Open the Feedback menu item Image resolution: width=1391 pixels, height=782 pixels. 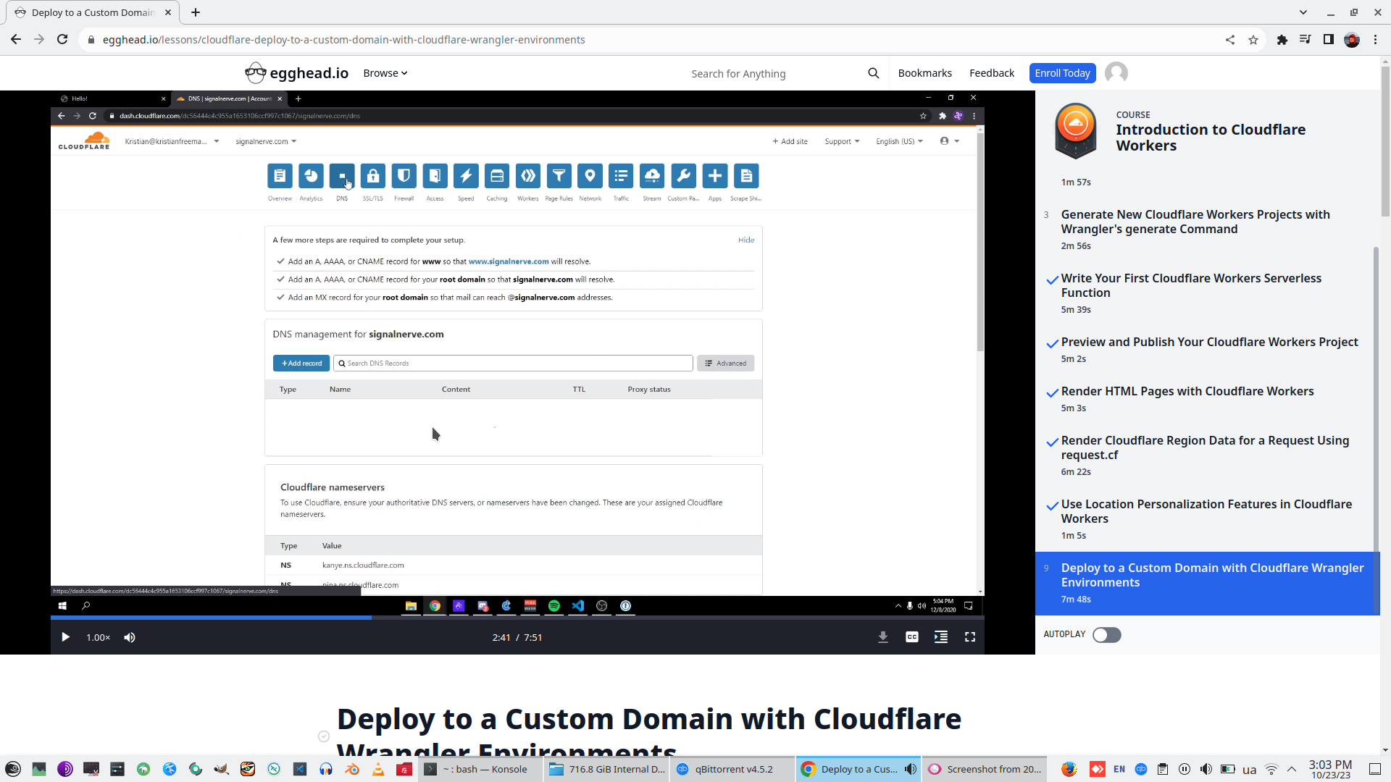pyautogui.click(x=991, y=73)
